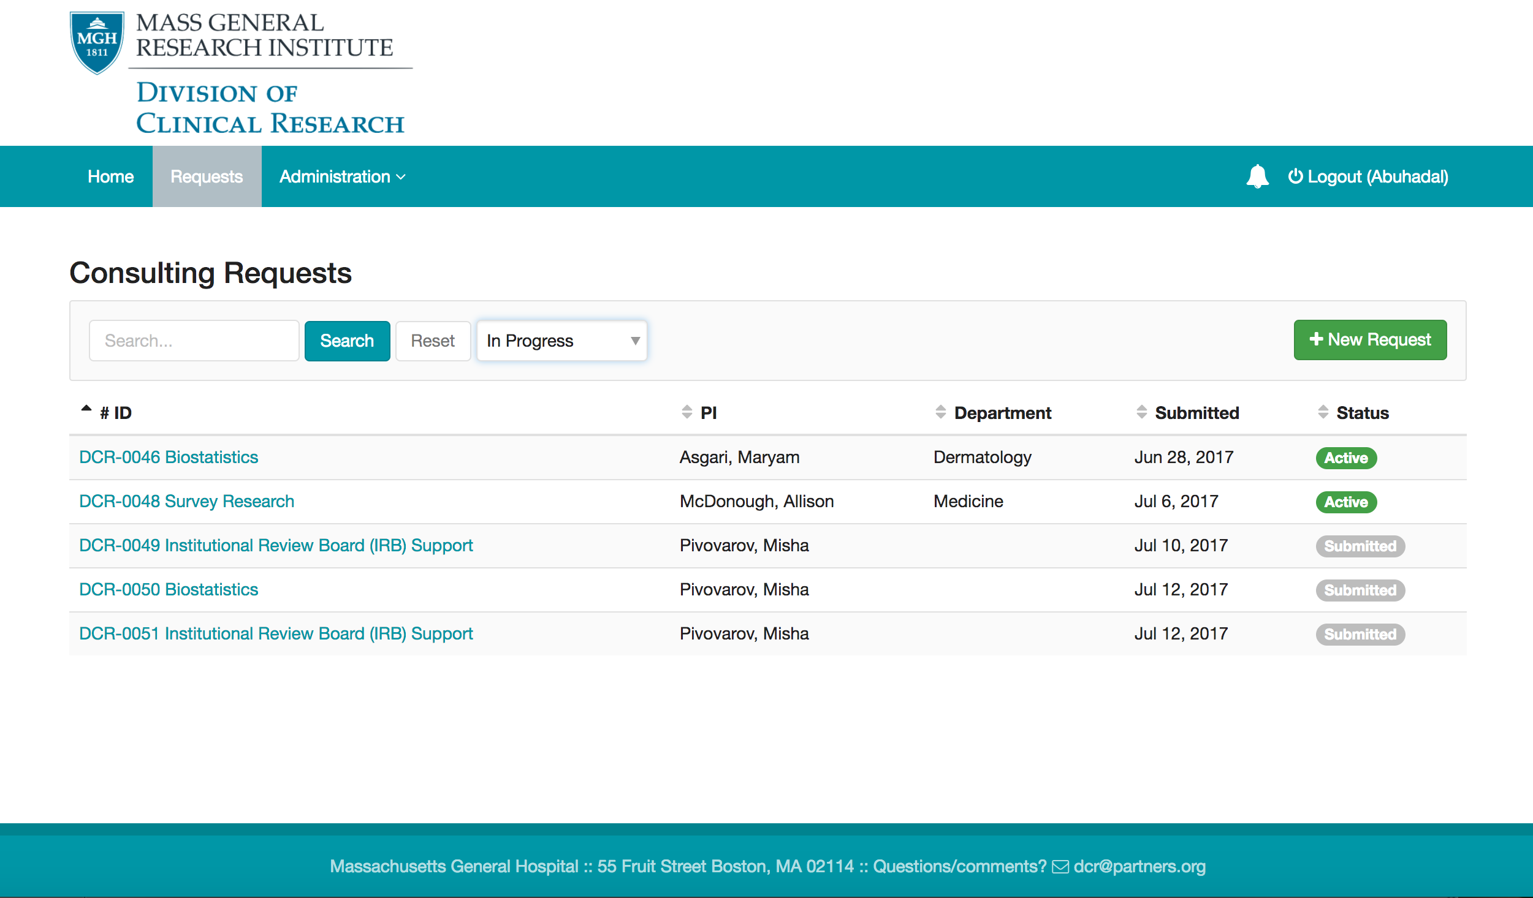Click the Search button

pyautogui.click(x=346, y=339)
